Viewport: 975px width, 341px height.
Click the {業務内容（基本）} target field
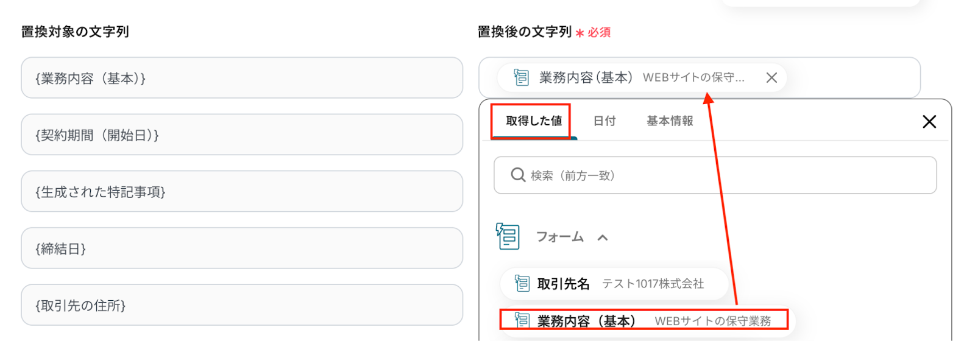point(242,78)
